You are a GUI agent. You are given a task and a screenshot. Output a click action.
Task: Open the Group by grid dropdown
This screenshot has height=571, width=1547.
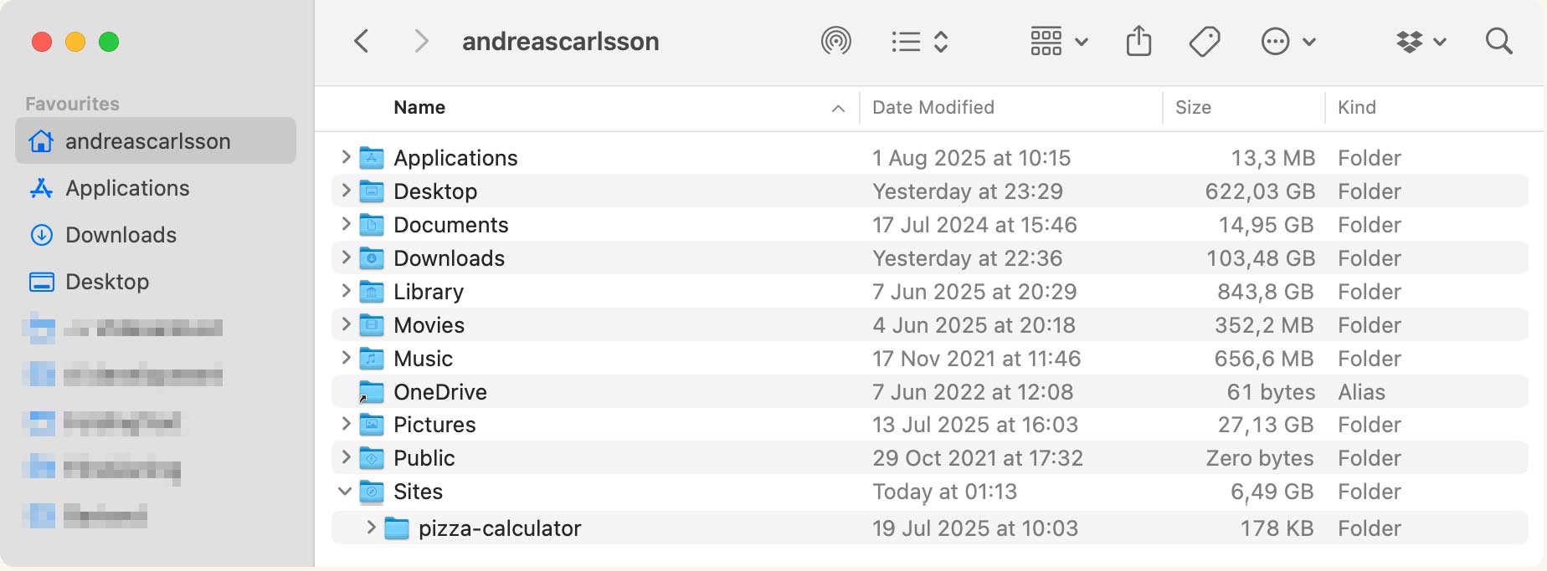pyautogui.click(x=1058, y=41)
